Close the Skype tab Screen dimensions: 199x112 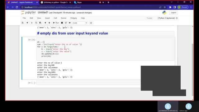103,2
